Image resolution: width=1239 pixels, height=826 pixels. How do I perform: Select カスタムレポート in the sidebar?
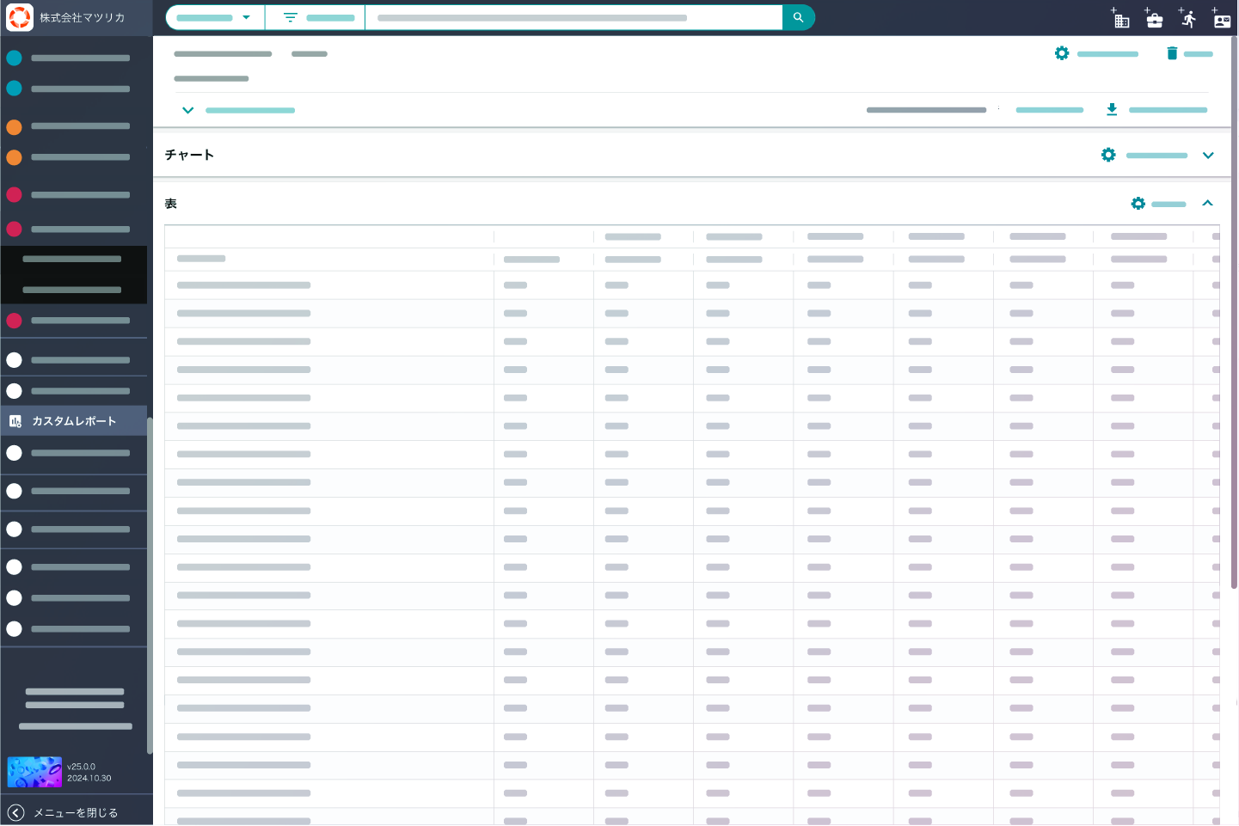click(74, 421)
